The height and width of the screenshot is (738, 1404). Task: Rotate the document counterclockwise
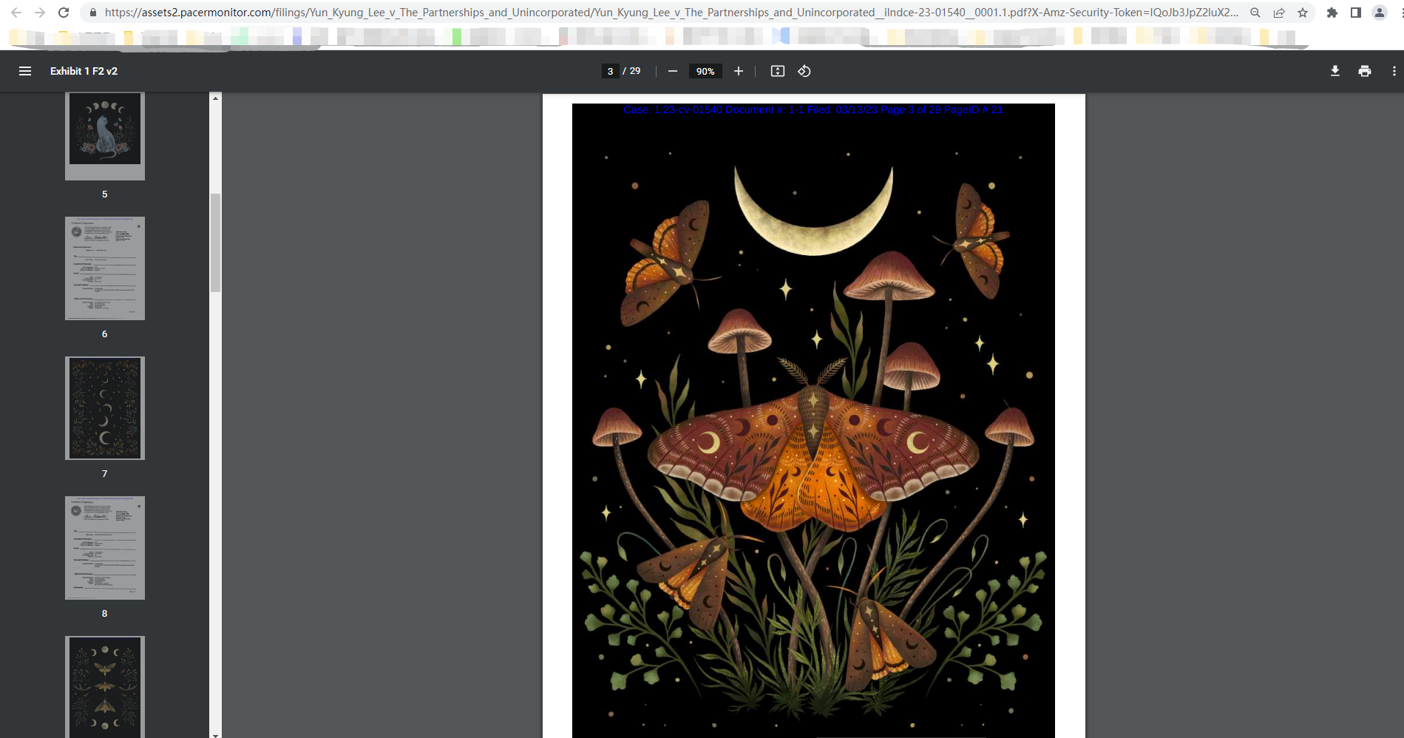pyautogui.click(x=804, y=71)
